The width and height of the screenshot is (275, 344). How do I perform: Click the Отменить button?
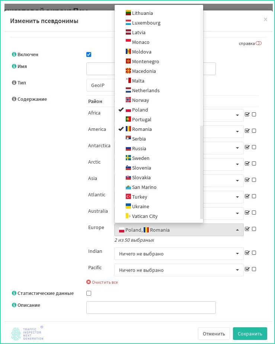coord(214,334)
